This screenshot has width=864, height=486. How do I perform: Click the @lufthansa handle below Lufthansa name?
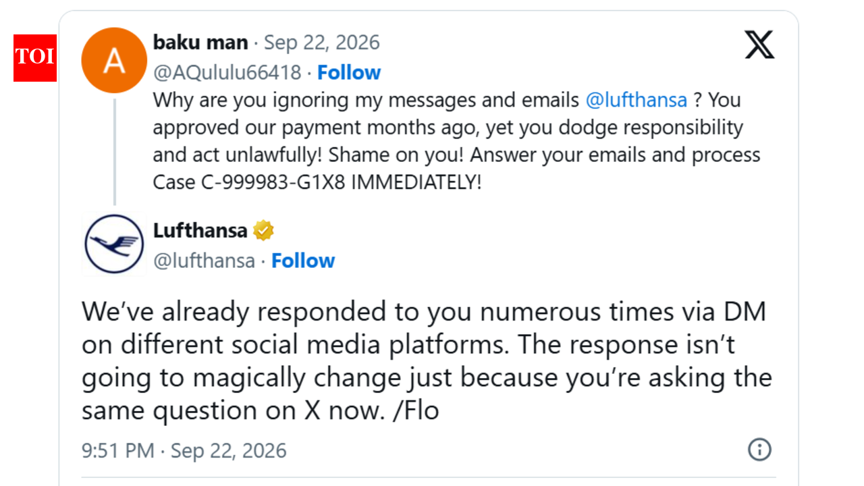(205, 261)
